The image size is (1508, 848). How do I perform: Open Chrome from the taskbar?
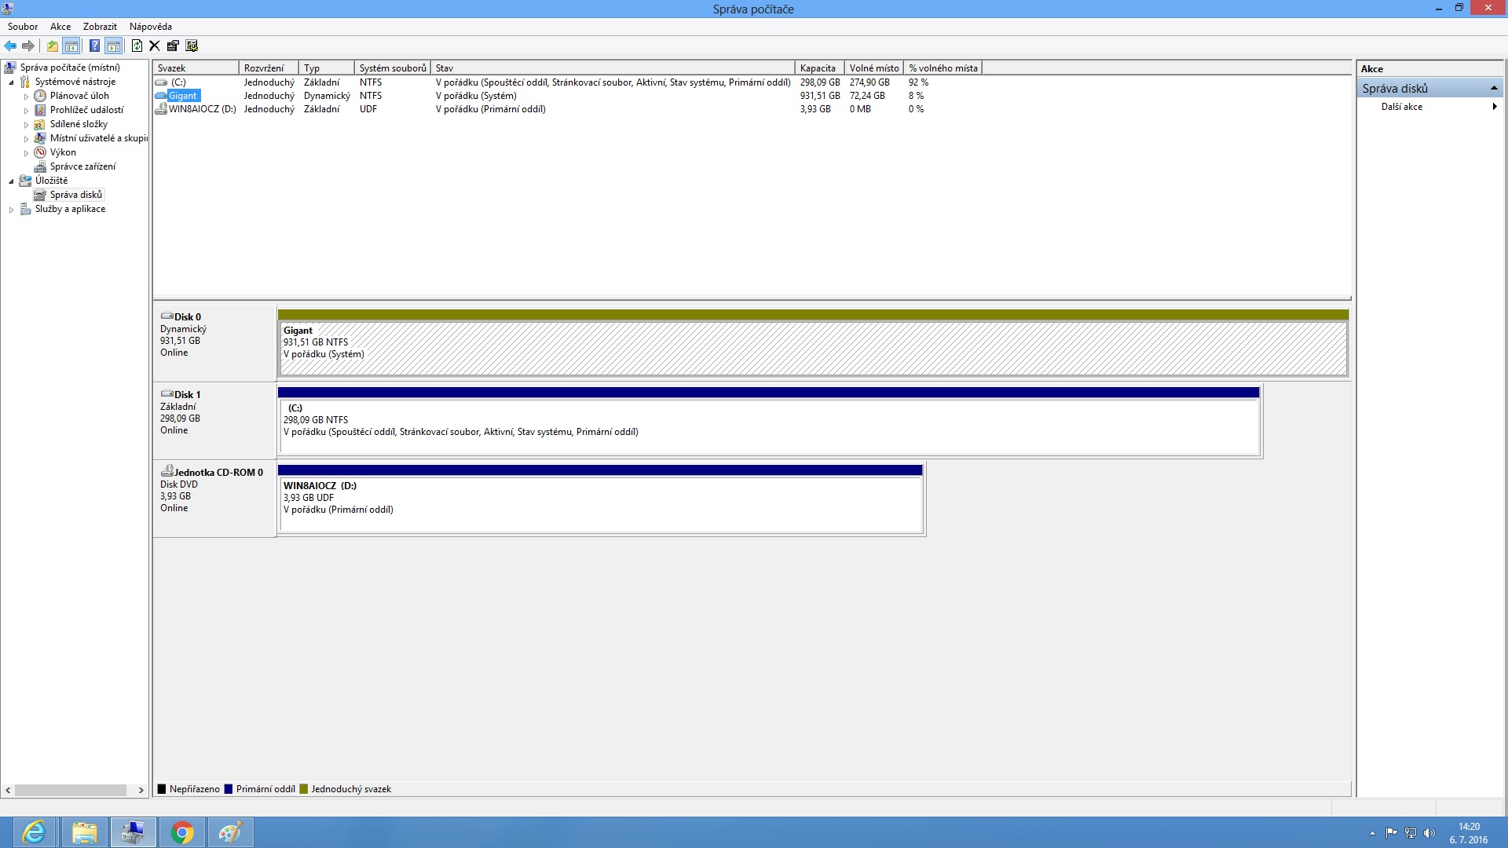click(182, 832)
